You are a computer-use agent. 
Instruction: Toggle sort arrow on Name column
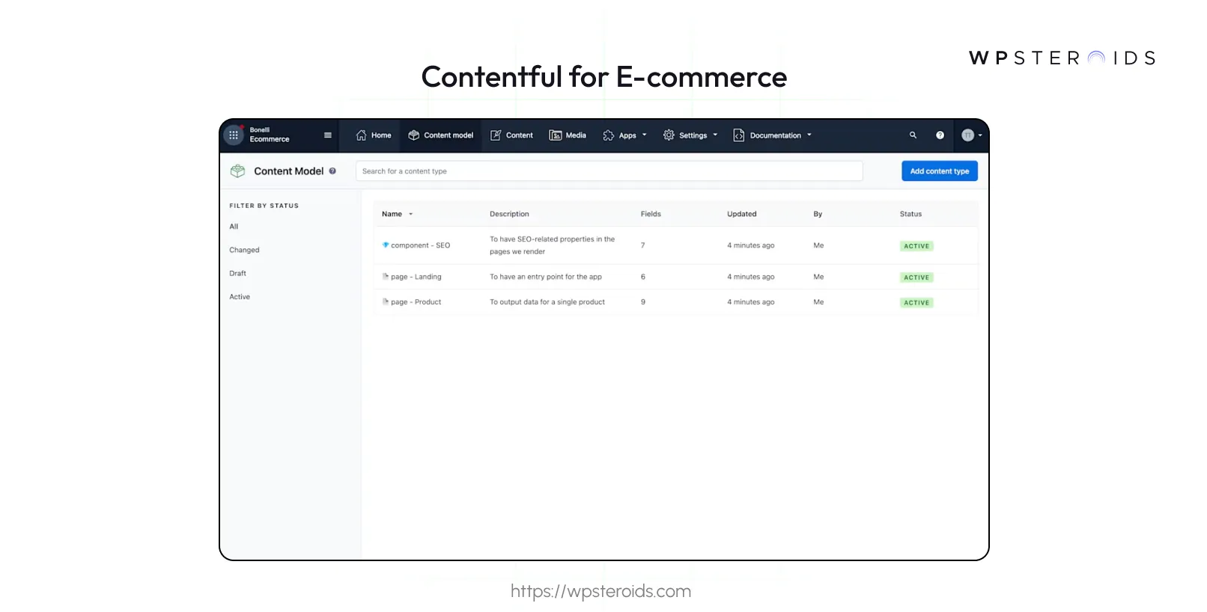[410, 214]
